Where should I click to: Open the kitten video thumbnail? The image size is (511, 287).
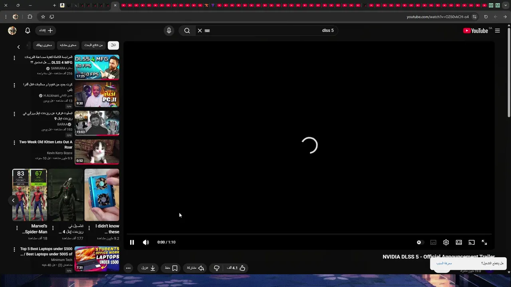coord(97,152)
